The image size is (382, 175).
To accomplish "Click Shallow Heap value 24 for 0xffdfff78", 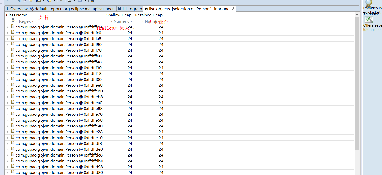I will point(130,50).
